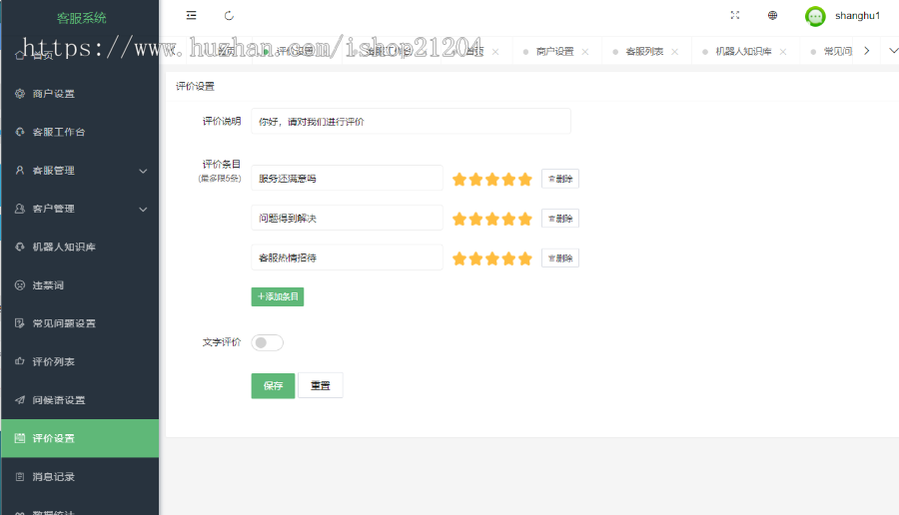Collapse the sidebar with the menu-fold icon
Screen dimensions: 899x515
(192, 15)
